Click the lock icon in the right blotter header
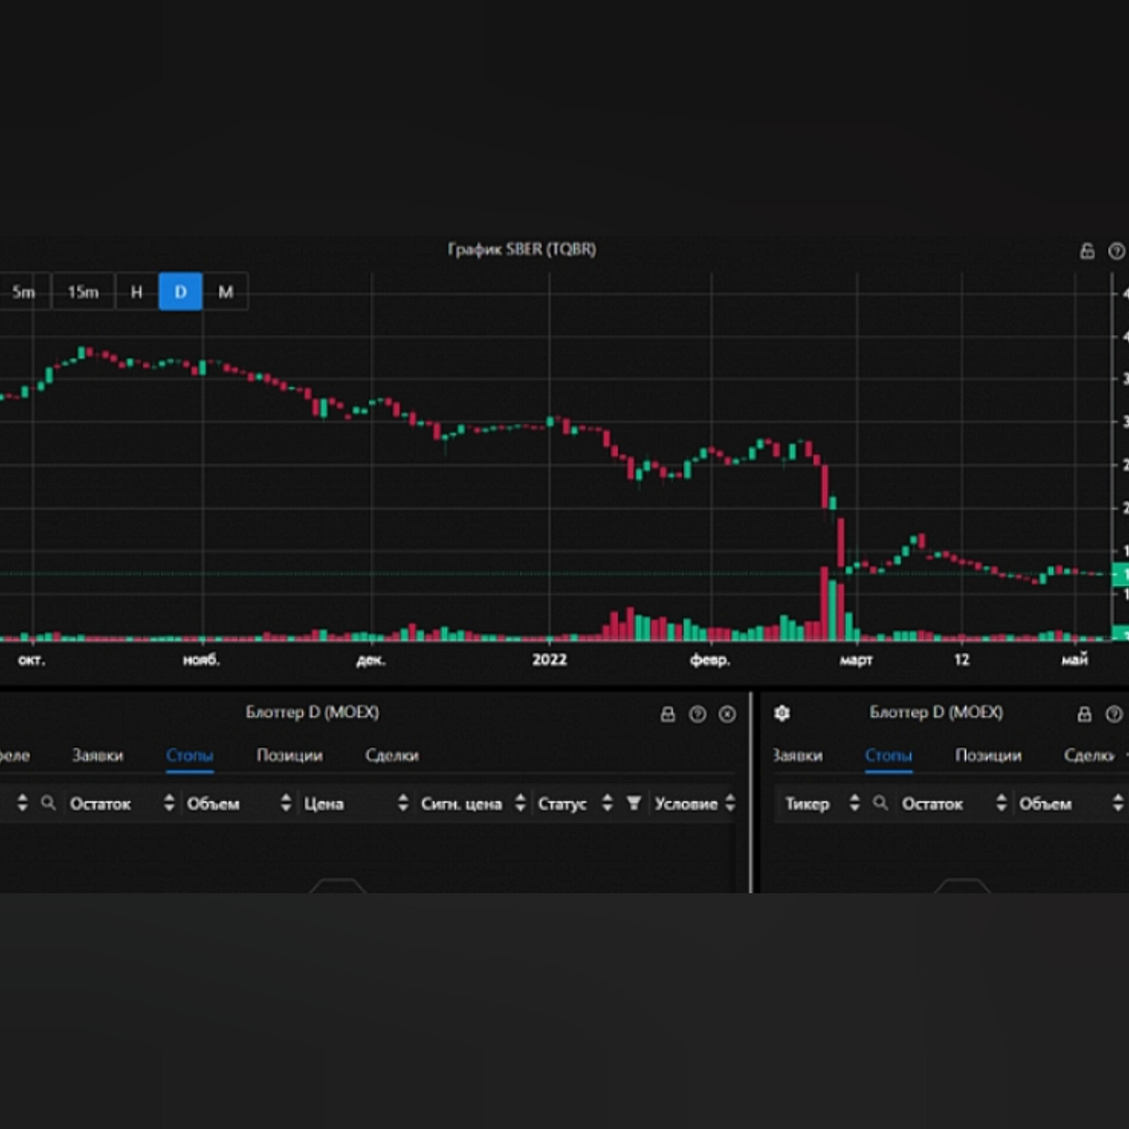1129x1129 pixels. [1084, 714]
